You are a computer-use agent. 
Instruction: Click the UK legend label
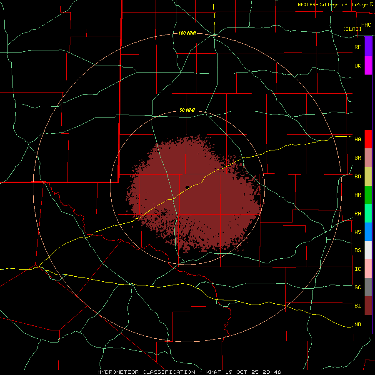tap(358, 65)
